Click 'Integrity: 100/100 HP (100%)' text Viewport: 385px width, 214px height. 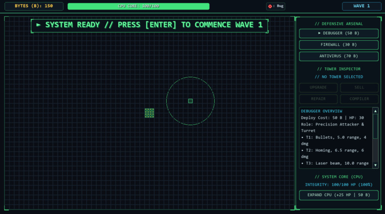pos(339,185)
